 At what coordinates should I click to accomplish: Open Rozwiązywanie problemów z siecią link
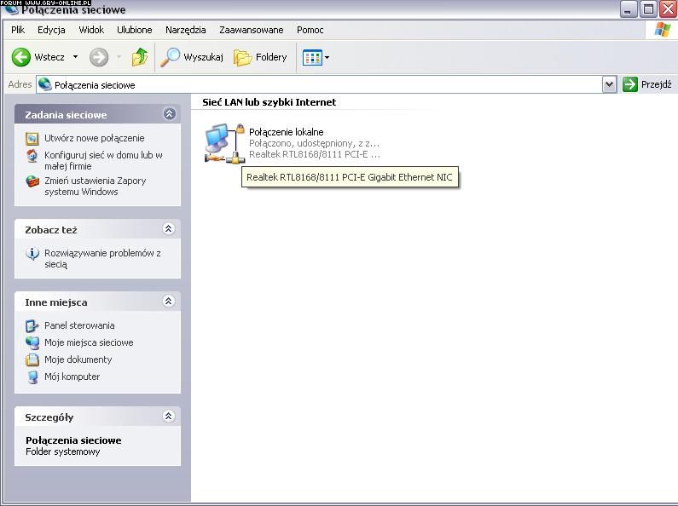coord(102,258)
